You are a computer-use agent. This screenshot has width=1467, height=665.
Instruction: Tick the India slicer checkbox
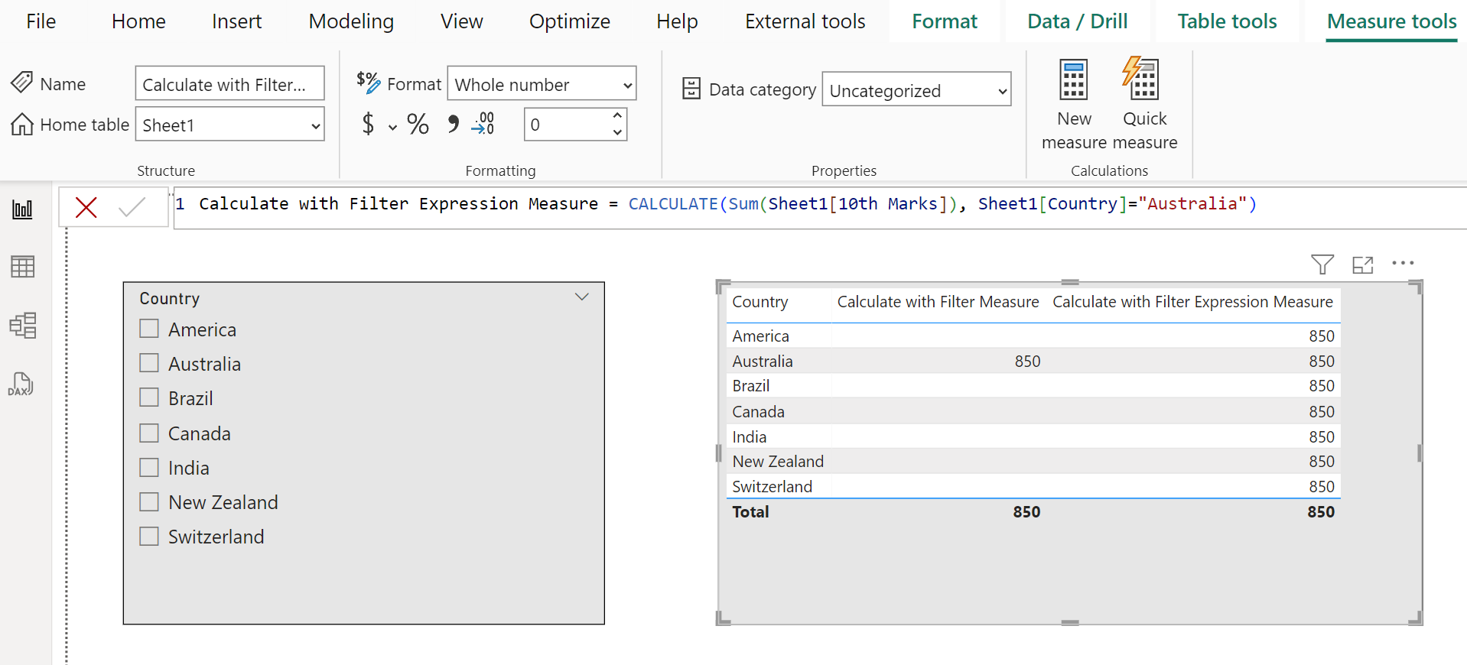149,467
